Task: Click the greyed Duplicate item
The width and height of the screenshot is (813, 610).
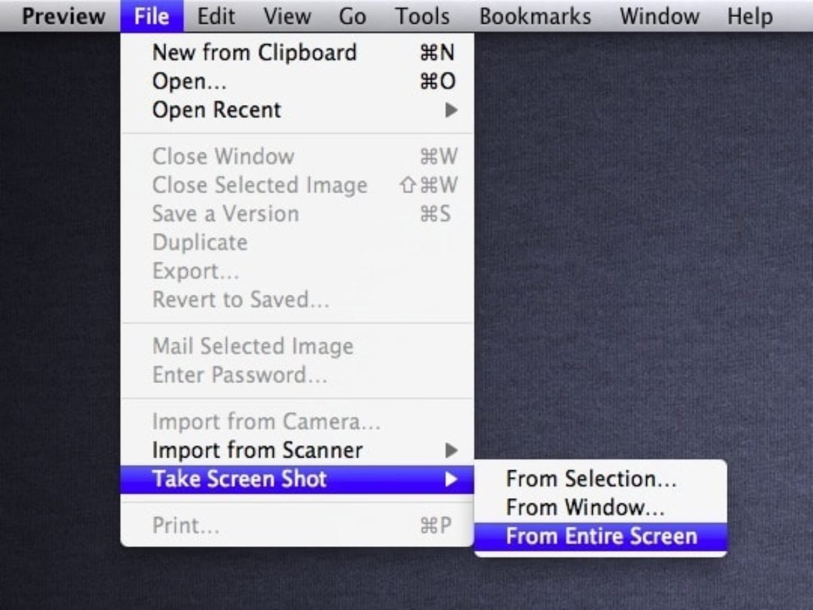Action: click(x=297, y=242)
